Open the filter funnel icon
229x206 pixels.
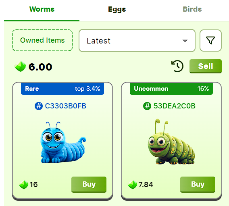[210, 40]
